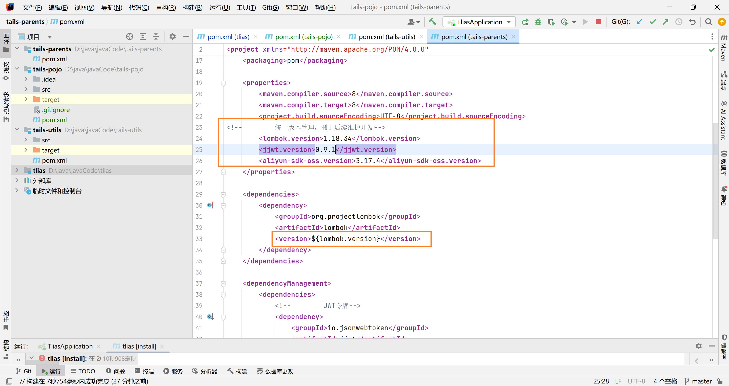This screenshot has height=386, width=729.
Task: Click the Rollback undo arrow icon
Action: (x=692, y=22)
